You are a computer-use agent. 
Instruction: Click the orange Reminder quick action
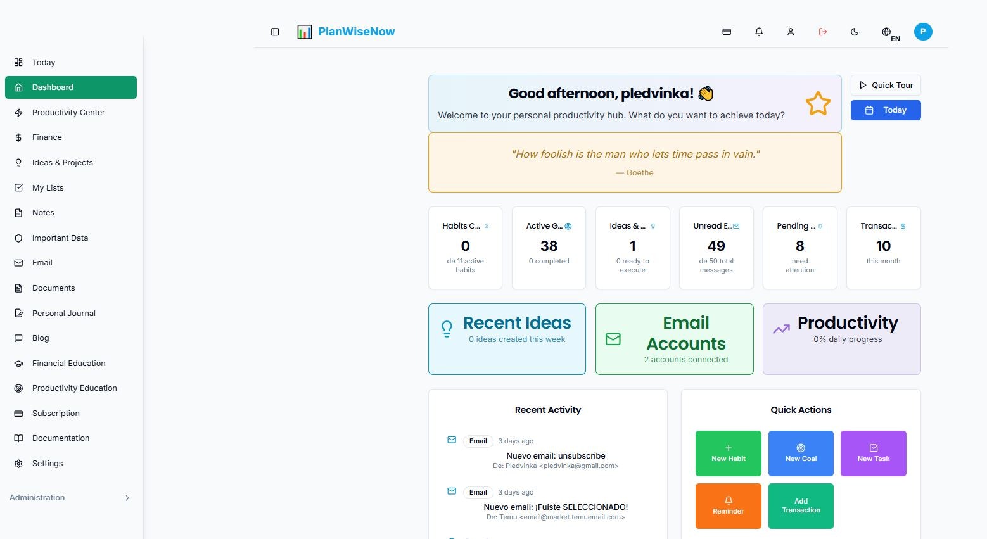click(727, 505)
